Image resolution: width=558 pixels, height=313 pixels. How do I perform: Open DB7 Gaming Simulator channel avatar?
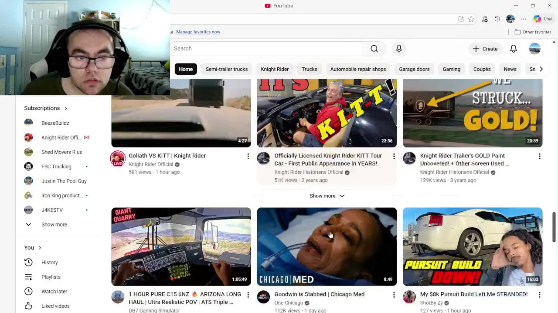(118, 297)
